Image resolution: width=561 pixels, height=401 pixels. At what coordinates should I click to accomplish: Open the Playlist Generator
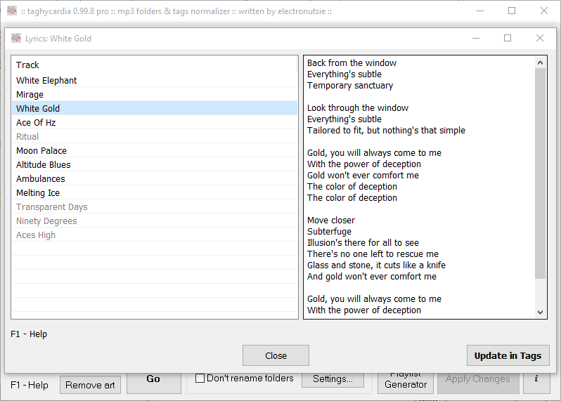[x=406, y=382]
